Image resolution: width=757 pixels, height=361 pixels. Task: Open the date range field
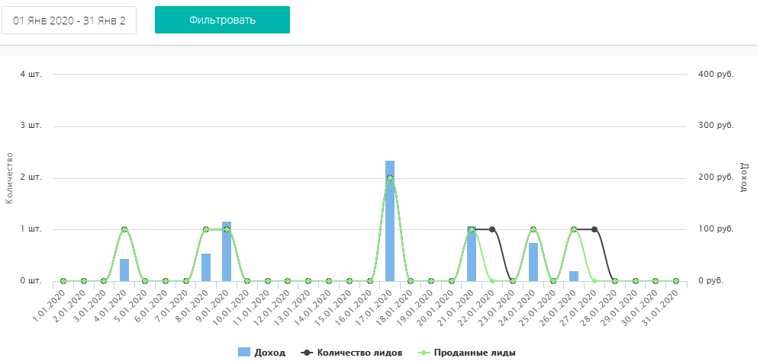click(69, 20)
